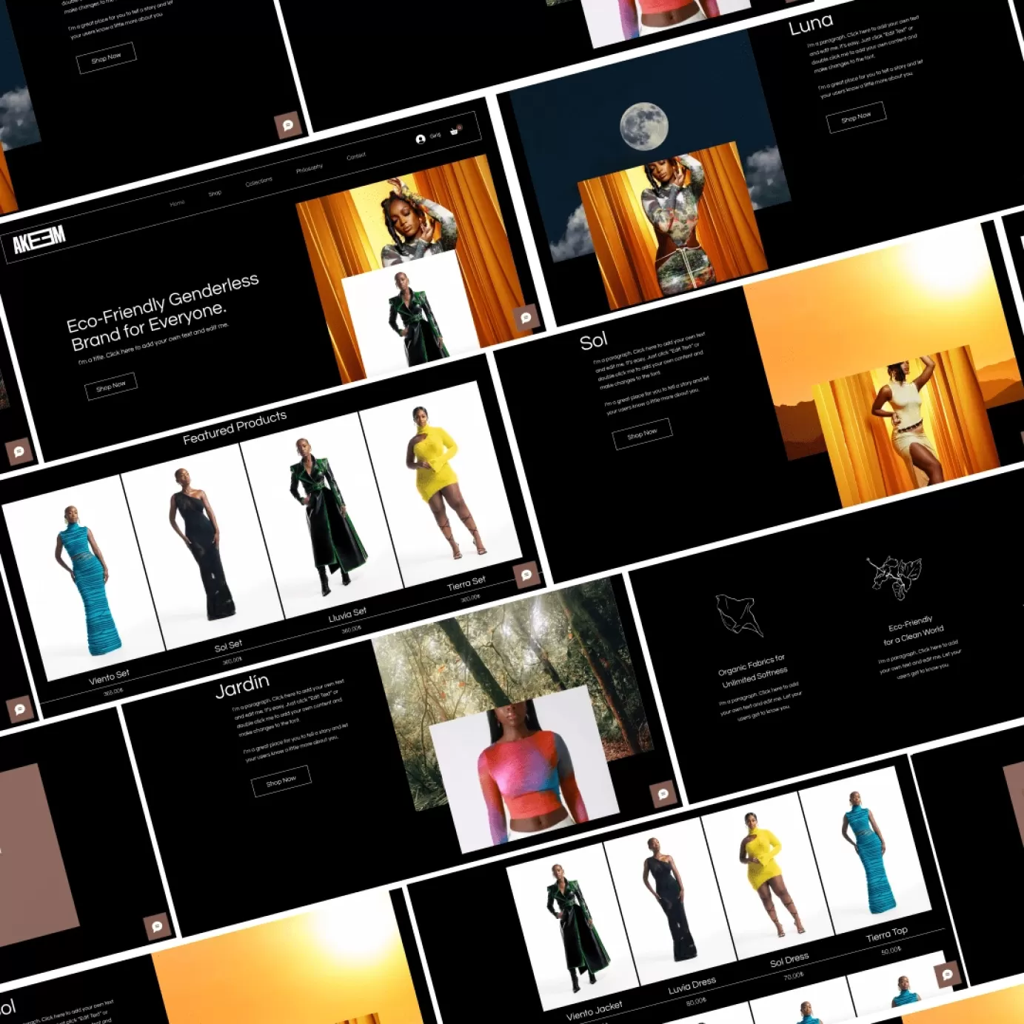The width and height of the screenshot is (1024, 1024).
Task: Click the AKEEM logo in the header
Action: point(39,240)
